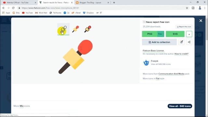Click the address bar URL
The image size is (208, 117).
point(50,8)
